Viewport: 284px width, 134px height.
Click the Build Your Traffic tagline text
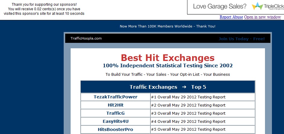[x=168, y=75]
